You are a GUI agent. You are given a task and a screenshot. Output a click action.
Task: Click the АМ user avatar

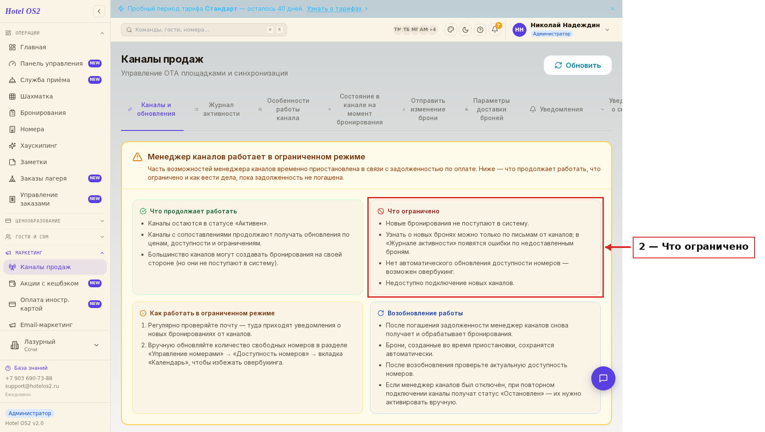click(x=424, y=29)
